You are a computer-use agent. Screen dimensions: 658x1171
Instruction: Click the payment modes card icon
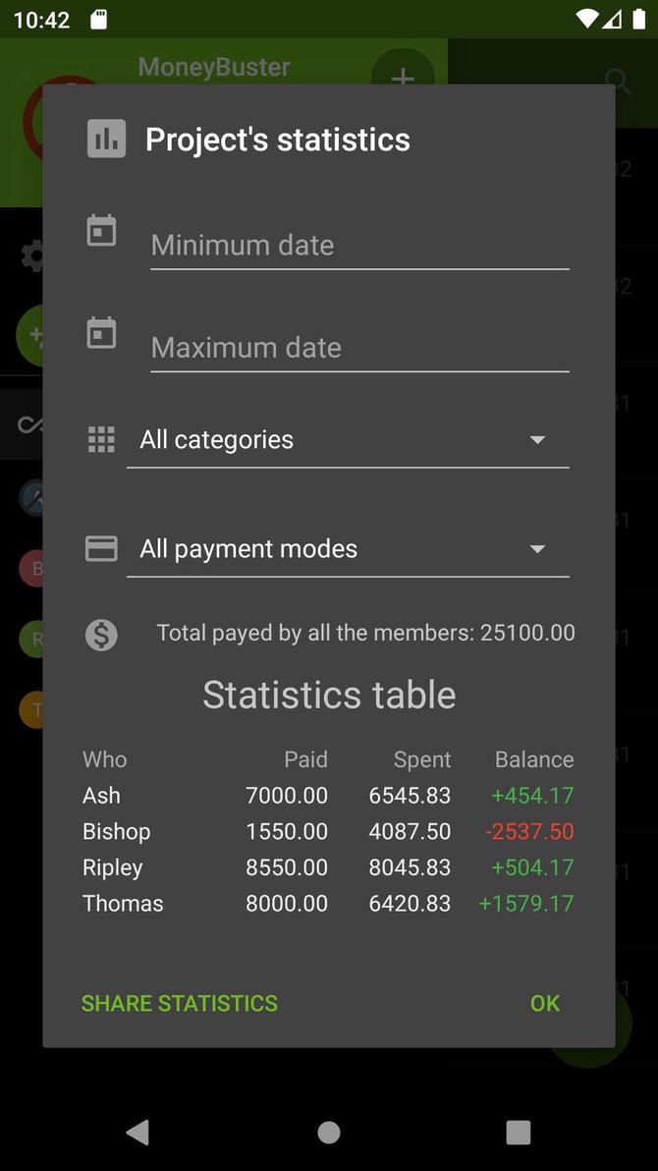(x=100, y=548)
